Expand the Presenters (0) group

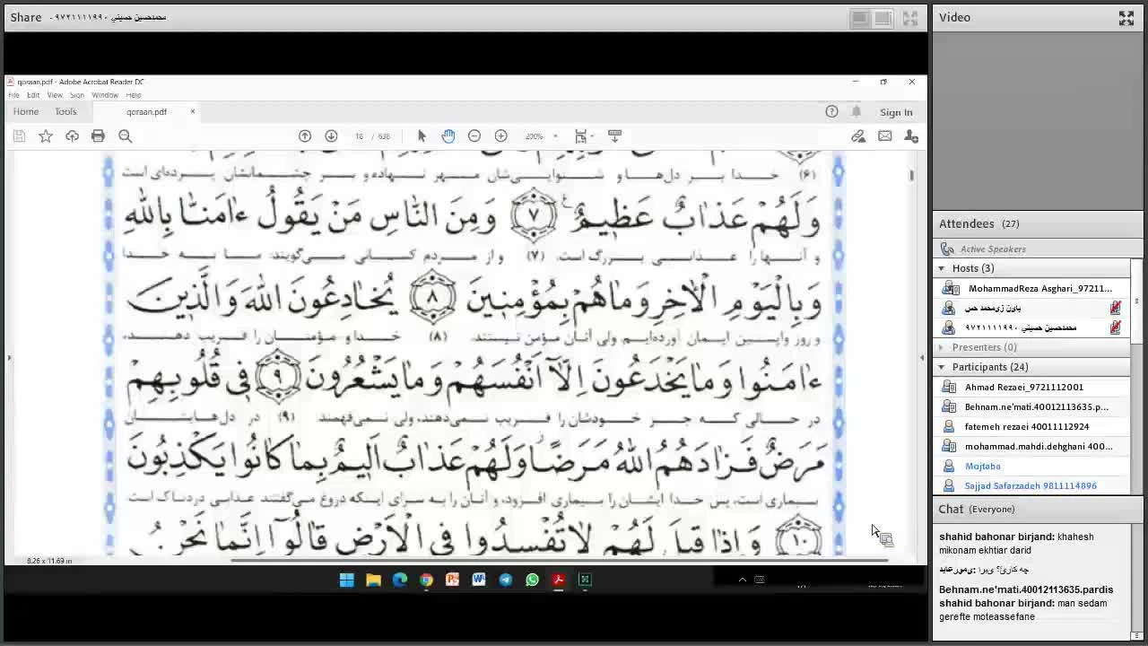click(x=942, y=347)
